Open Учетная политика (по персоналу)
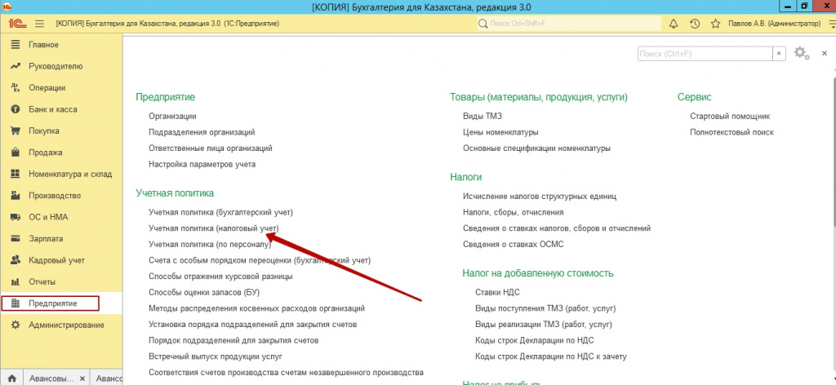The image size is (836, 385). (210, 245)
